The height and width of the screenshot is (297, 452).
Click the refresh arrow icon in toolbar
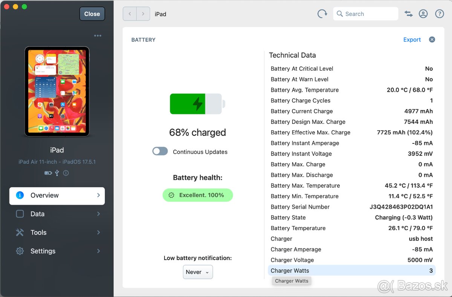click(322, 14)
